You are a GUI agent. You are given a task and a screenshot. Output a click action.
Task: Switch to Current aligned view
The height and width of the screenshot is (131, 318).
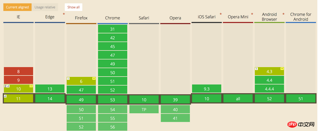coord(17,7)
